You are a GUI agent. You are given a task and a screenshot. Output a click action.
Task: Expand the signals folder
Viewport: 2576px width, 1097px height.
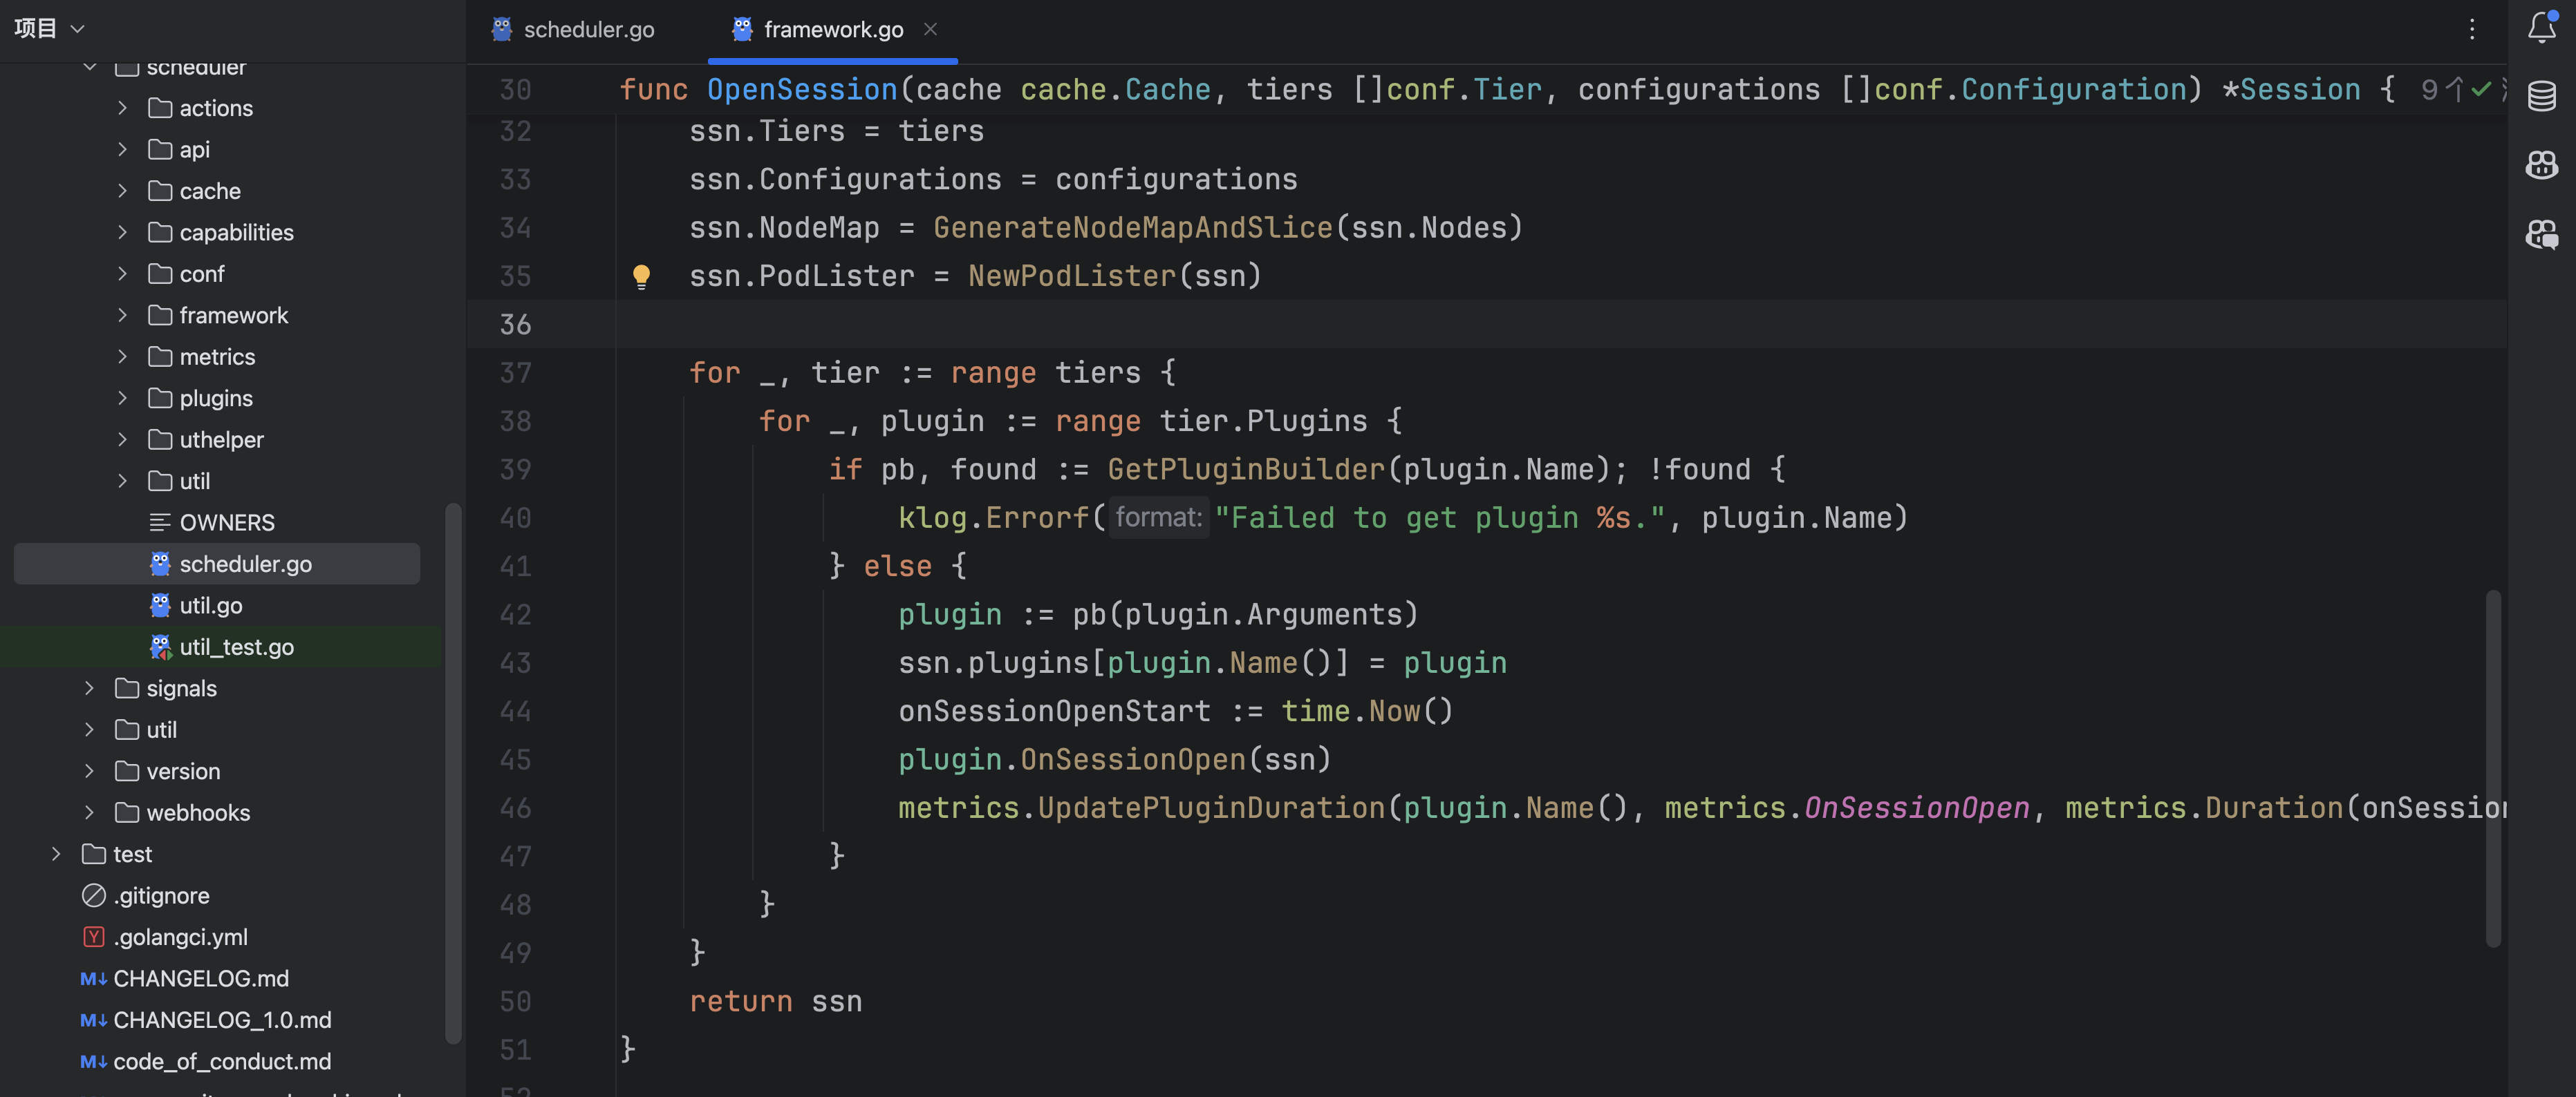[x=90, y=688]
